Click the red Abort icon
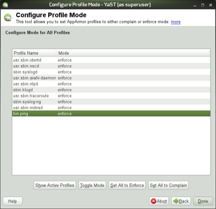This screenshot has width=216, height=209. [x=153, y=201]
